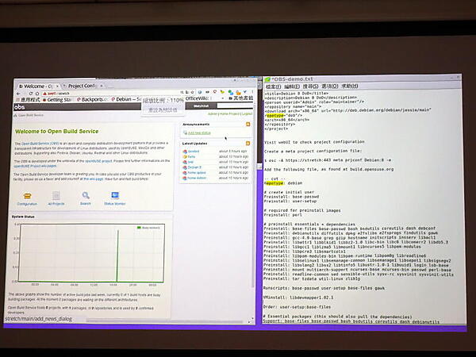Open the 編輯(E) menu in text editor
This screenshot has width=476, height=357.
[x=292, y=86]
